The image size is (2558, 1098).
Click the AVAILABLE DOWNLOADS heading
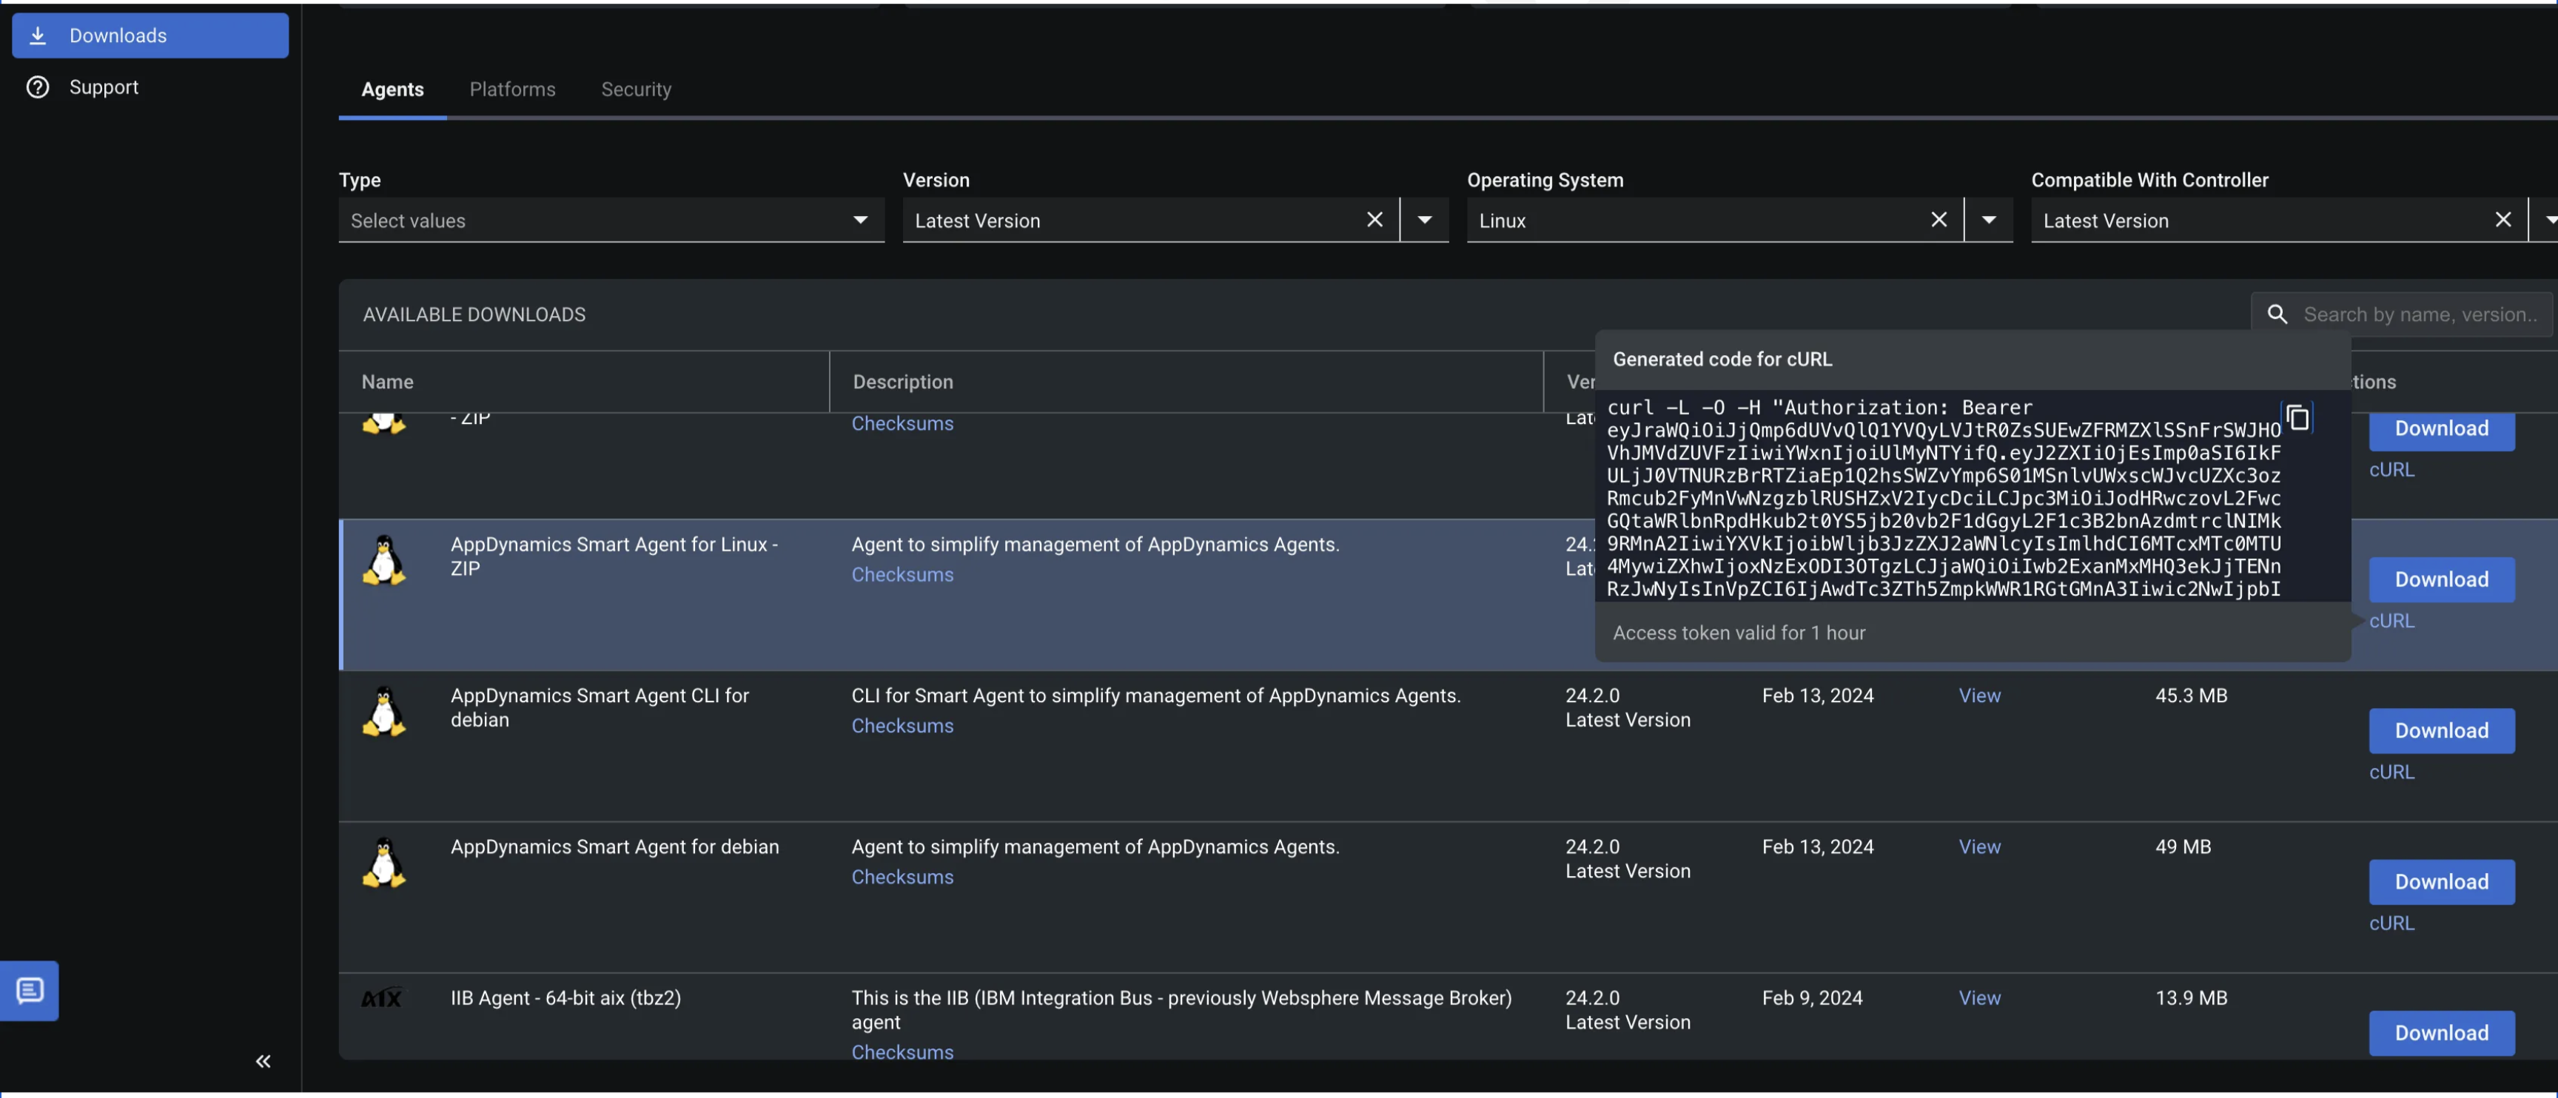click(474, 314)
